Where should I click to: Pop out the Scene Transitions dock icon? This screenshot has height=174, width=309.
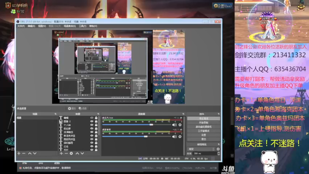point(219,144)
